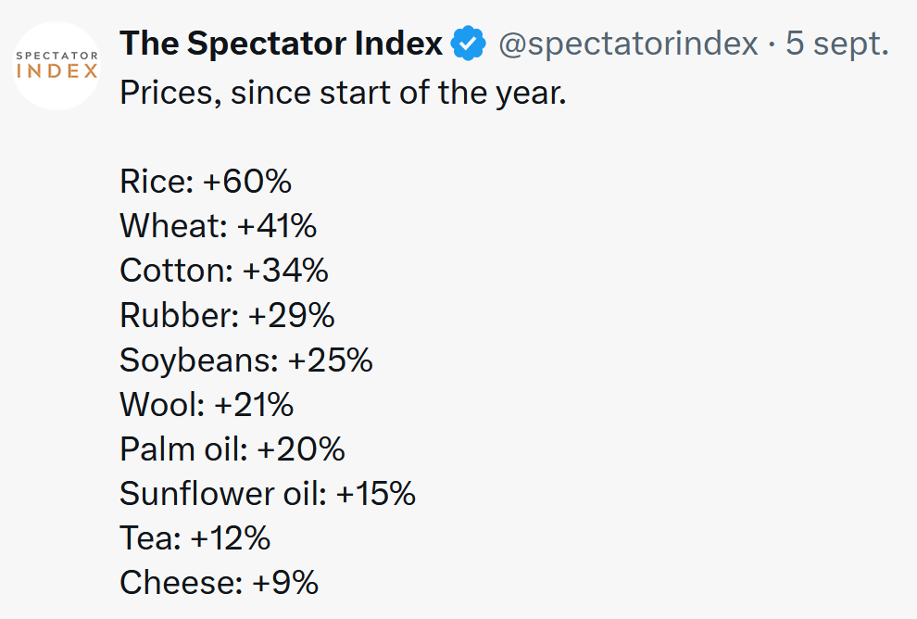Click the +9% figure

point(285,583)
